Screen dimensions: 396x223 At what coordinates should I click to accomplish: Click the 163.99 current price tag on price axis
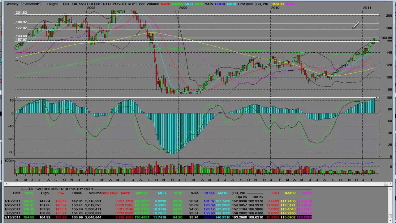click(x=386, y=38)
